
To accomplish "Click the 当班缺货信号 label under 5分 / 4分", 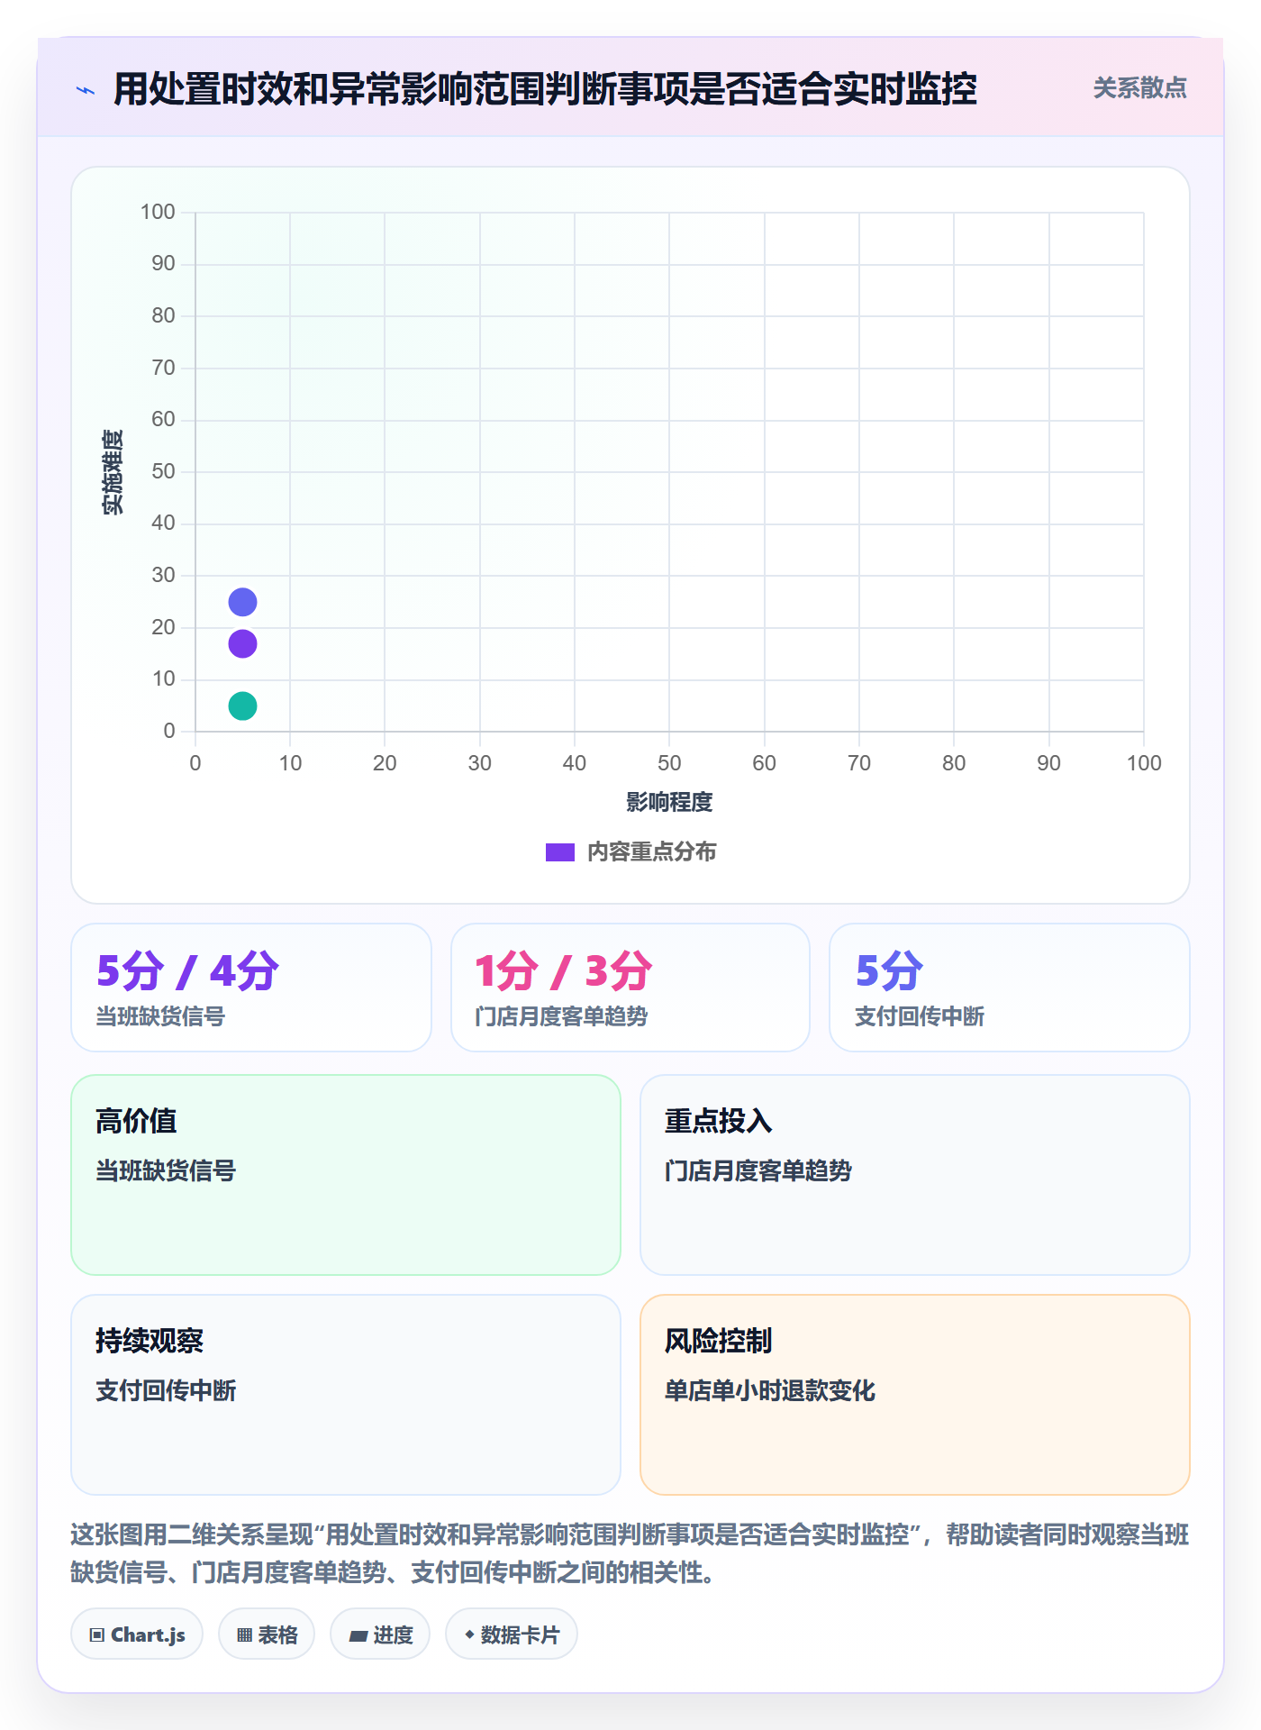I will click(160, 1016).
